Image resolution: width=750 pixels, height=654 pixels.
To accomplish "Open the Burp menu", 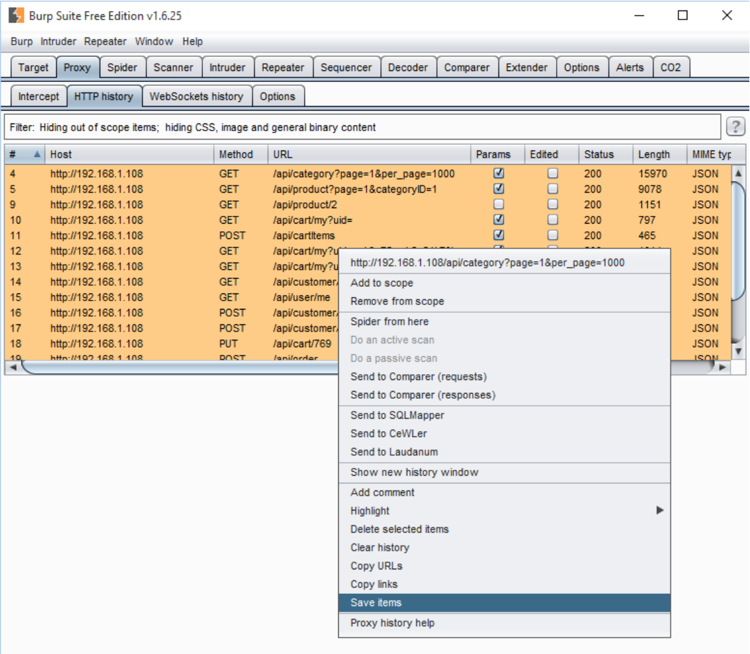I will click(x=21, y=41).
